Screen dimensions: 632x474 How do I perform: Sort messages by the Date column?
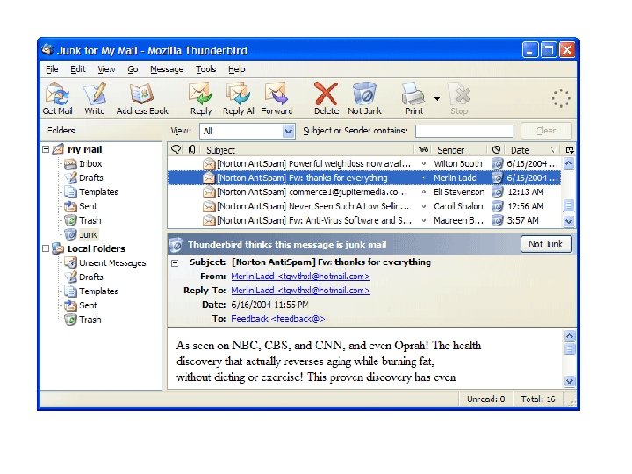(532, 150)
